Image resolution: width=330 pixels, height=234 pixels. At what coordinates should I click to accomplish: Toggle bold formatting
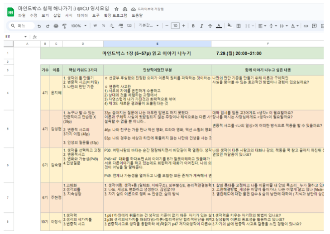[x=193, y=26]
